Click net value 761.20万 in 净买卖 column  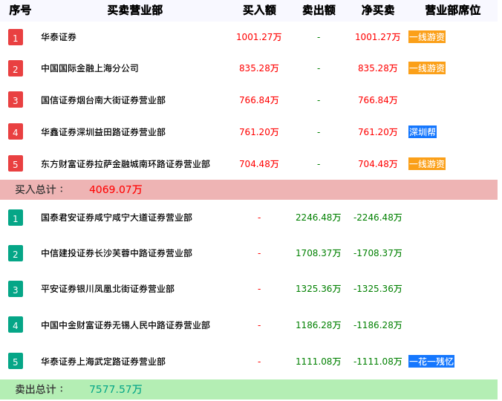(x=377, y=132)
